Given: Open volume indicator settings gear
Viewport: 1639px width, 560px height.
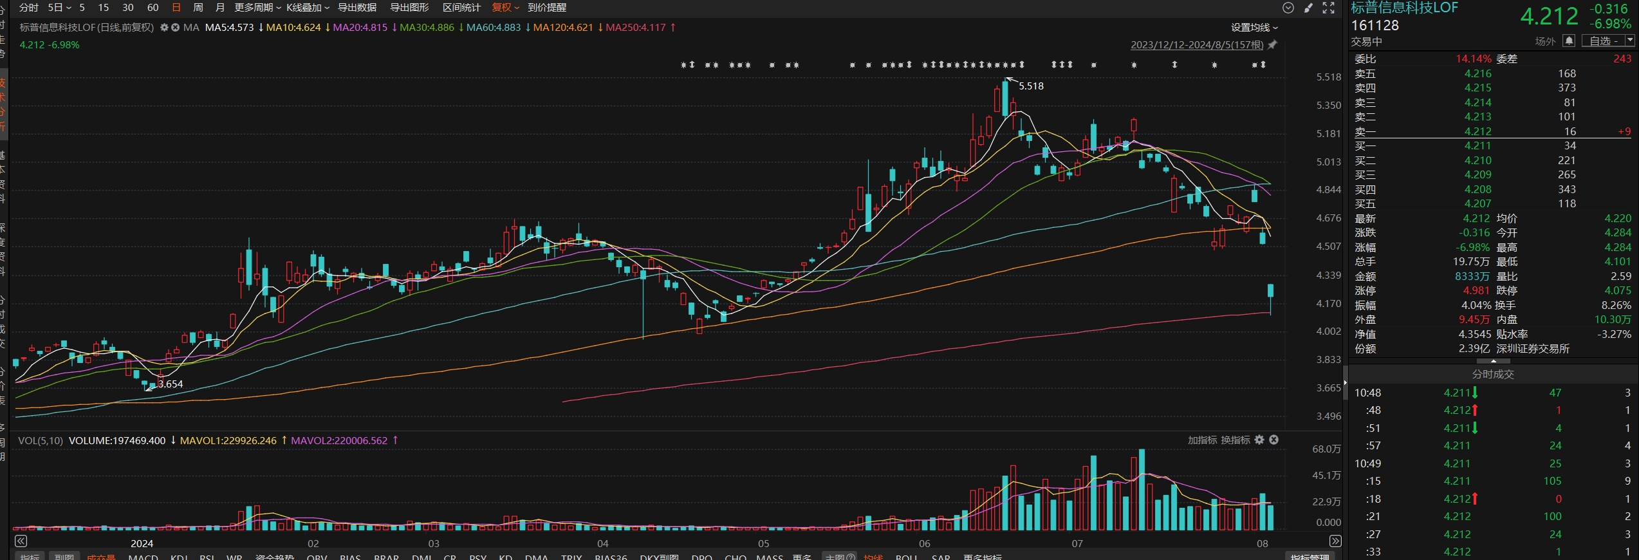Looking at the screenshot, I should (x=1259, y=440).
